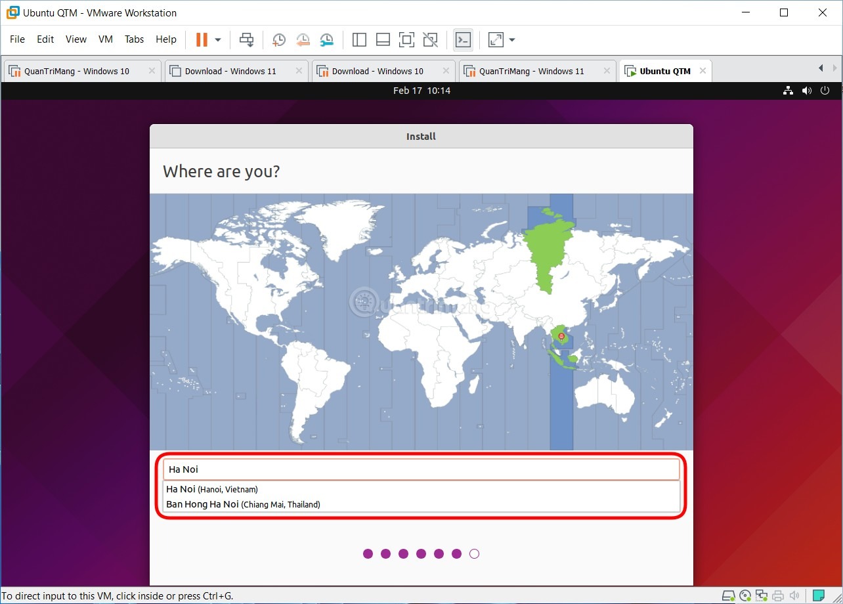Toggle the console view icon
This screenshot has height=604, width=843.
tap(463, 40)
